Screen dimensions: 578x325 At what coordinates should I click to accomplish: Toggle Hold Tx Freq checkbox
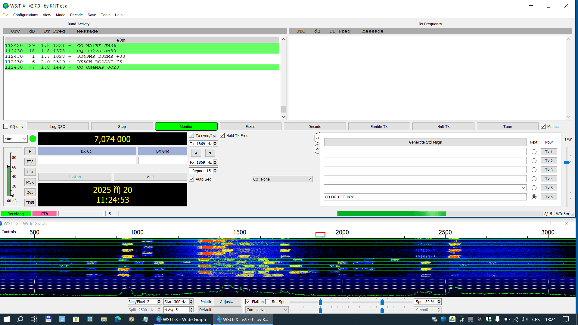click(x=222, y=135)
